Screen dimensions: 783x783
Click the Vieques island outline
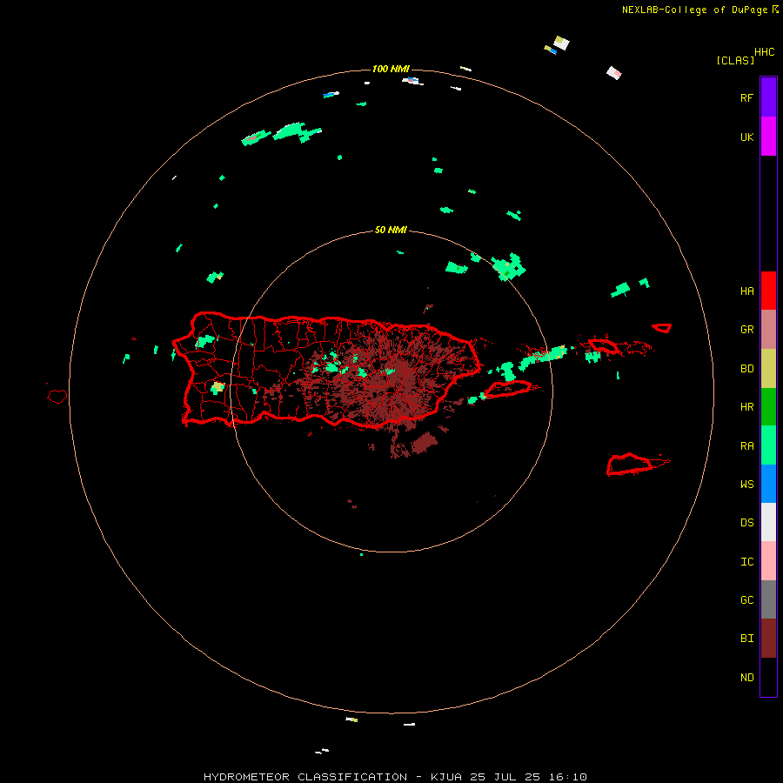pyautogui.click(x=507, y=389)
